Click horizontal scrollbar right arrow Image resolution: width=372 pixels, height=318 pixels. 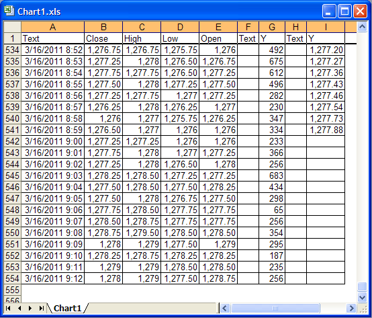click(351, 309)
